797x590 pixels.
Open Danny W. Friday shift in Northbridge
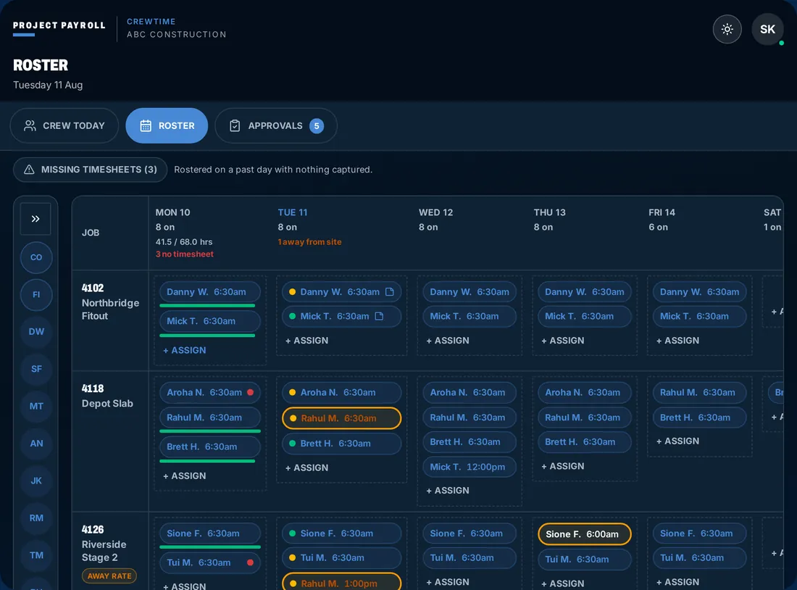pos(699,292)
